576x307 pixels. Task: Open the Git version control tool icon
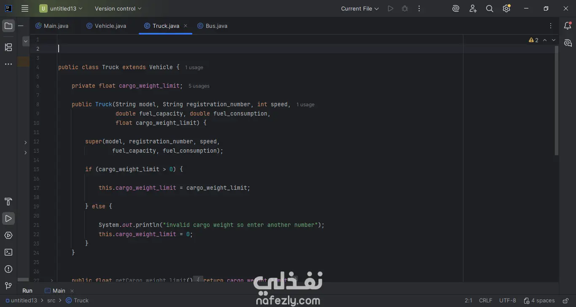8,286
